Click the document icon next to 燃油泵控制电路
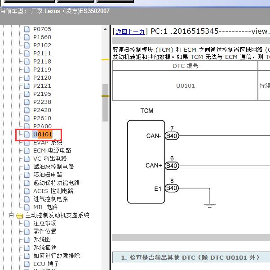 click(x=27, y=167)
